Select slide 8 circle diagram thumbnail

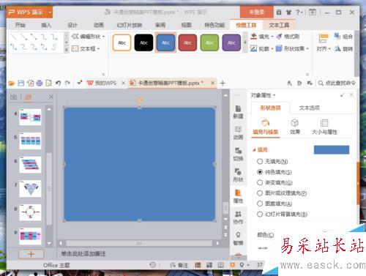pyautogui.click(x=30, y=212)
